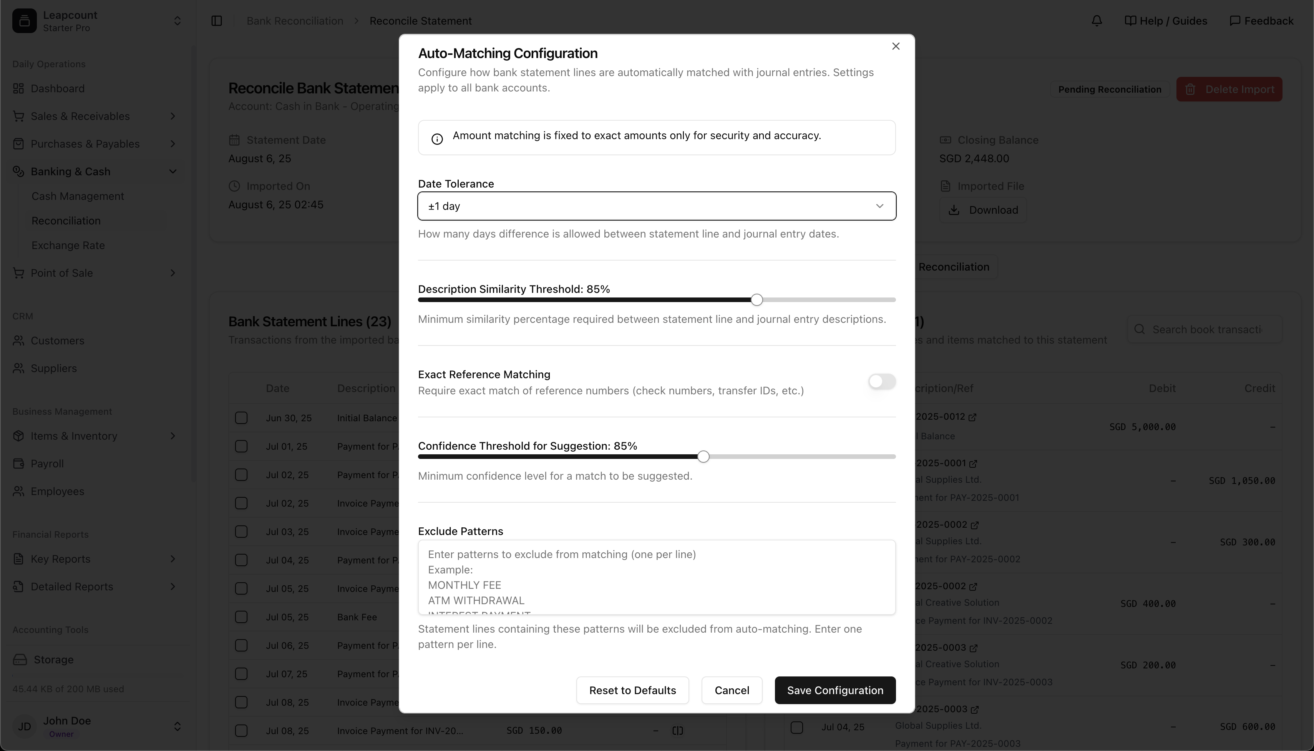The image size is (1314, 751).
Task: Select the book transaction dated Jul 04, 25
Action: click(796, 727)
